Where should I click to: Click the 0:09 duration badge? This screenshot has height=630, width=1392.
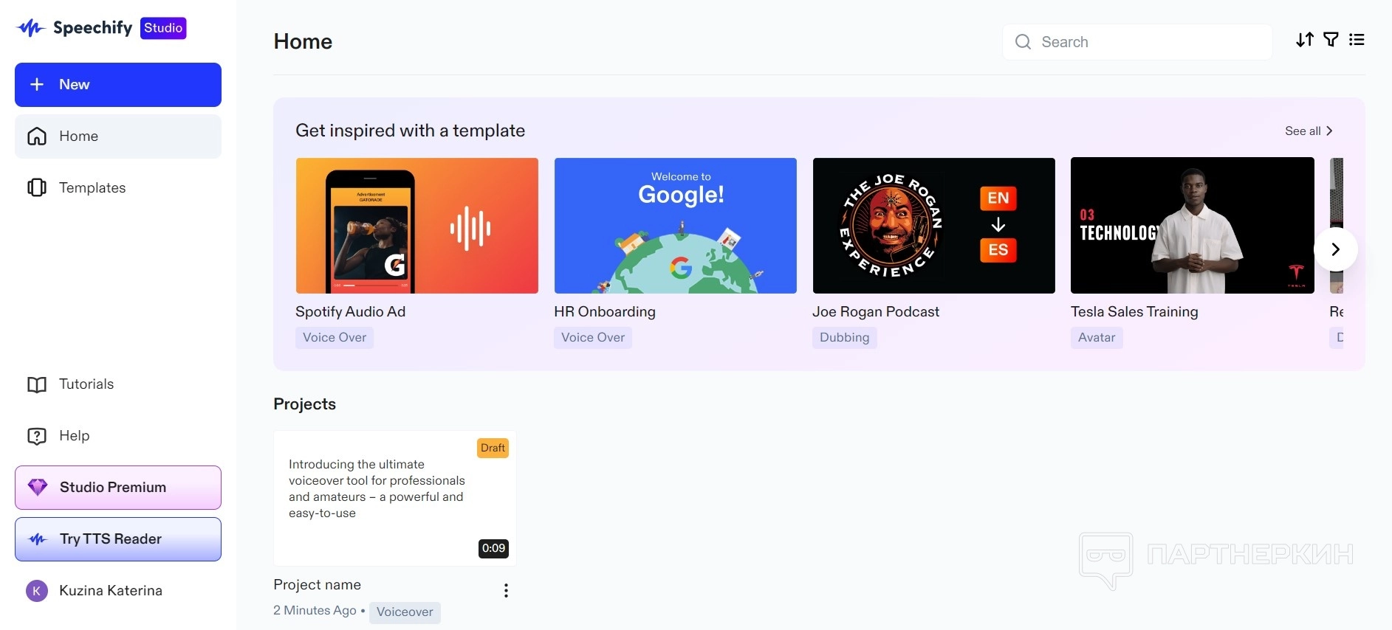[x=493, y=548]
